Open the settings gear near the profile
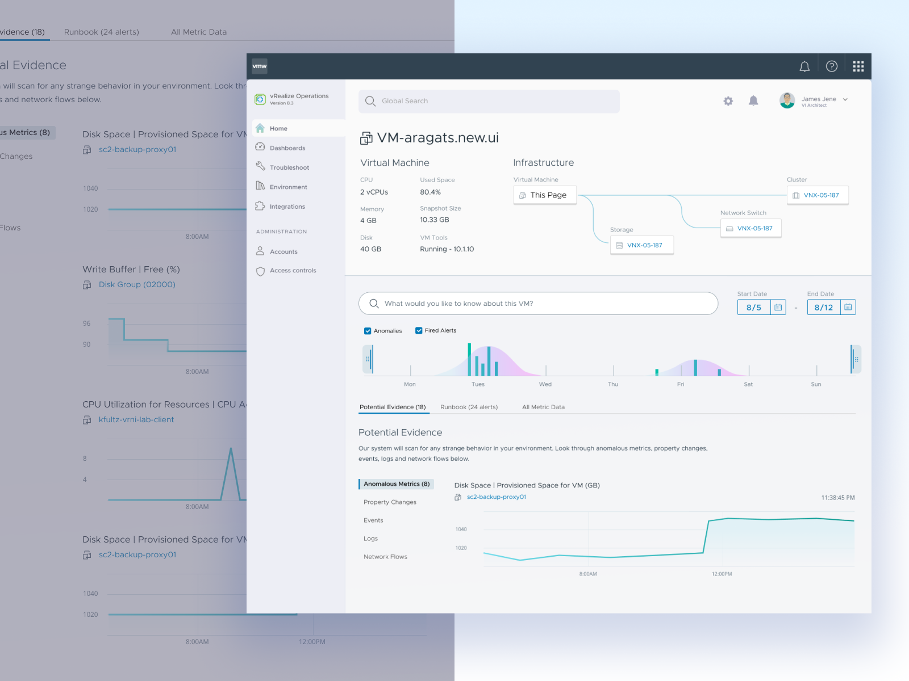Screen dimensions: 909x681 point(728,100)
